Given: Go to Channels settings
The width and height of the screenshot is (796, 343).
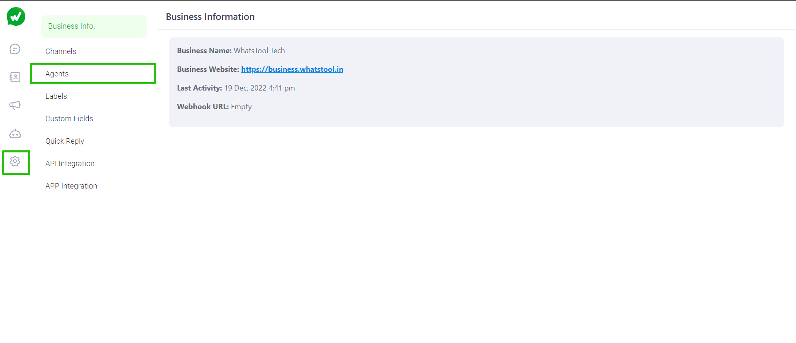Looking at the screenshot, I should [61, 51].
